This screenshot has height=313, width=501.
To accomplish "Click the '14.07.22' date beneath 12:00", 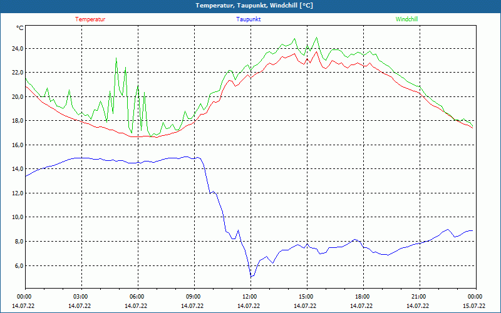I will (249, 305).
